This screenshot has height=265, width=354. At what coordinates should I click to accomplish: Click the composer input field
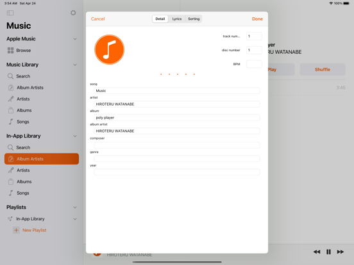pyautogui.click(x=177, y=145)
